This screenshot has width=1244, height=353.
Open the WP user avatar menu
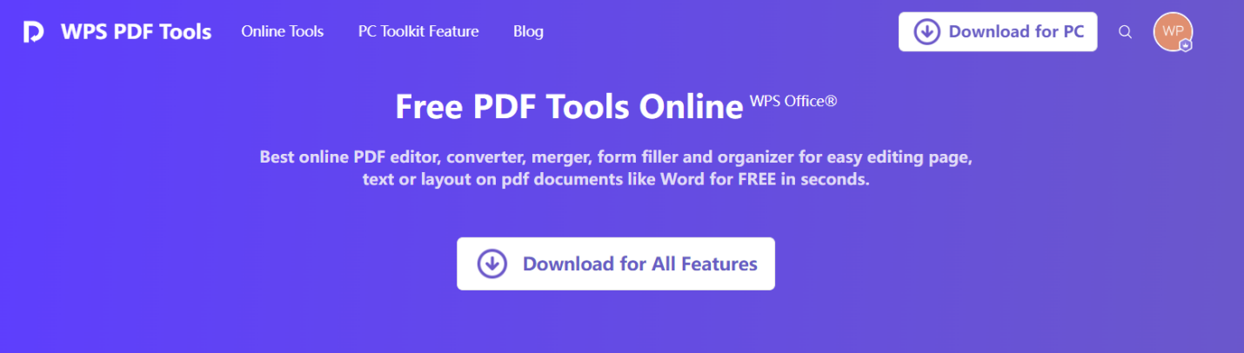point(1172,31)
